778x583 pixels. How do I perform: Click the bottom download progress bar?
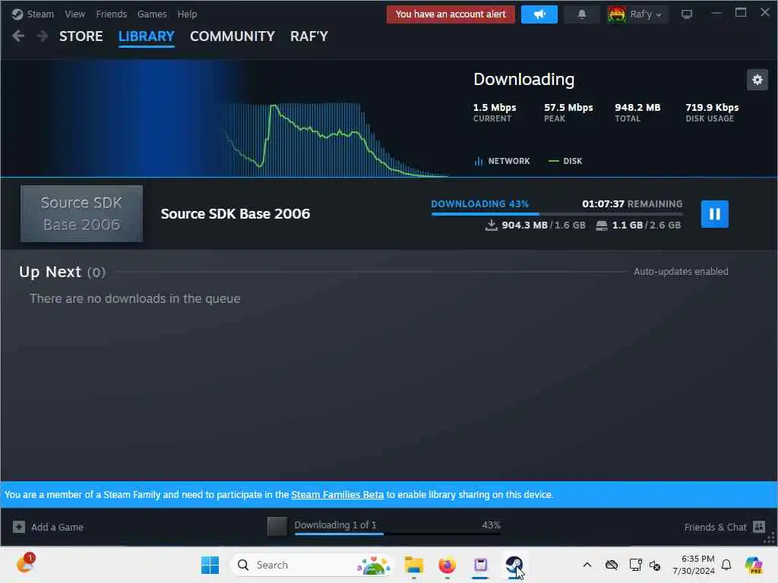(x=397, y=534)
